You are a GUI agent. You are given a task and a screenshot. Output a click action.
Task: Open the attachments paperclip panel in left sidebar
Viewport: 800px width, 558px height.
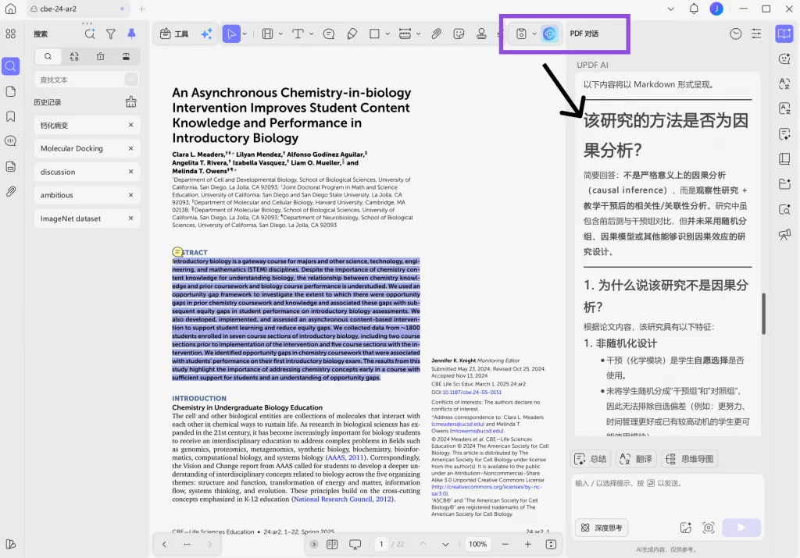(x=10, y=192)
